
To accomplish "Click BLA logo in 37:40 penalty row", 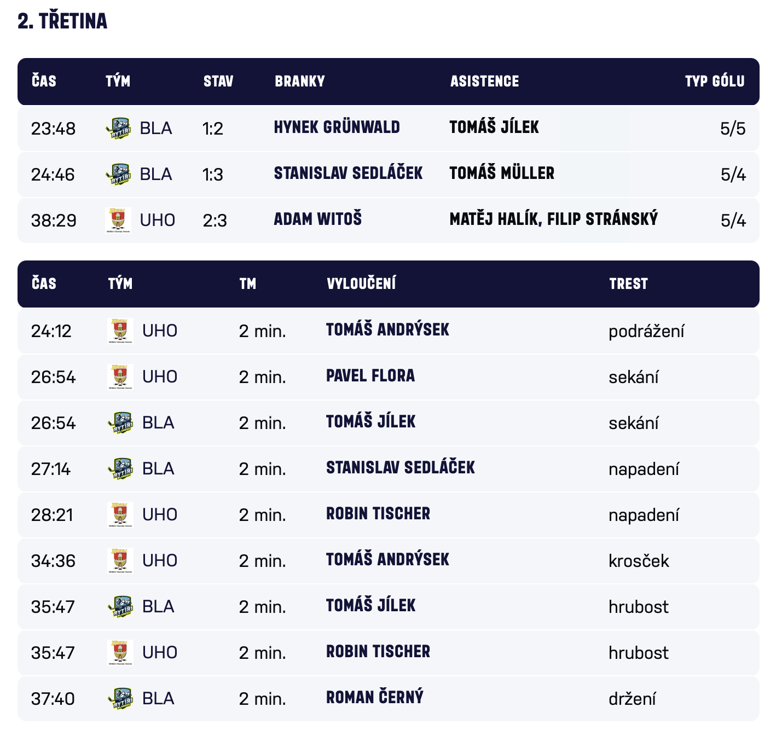I will 120,698.
